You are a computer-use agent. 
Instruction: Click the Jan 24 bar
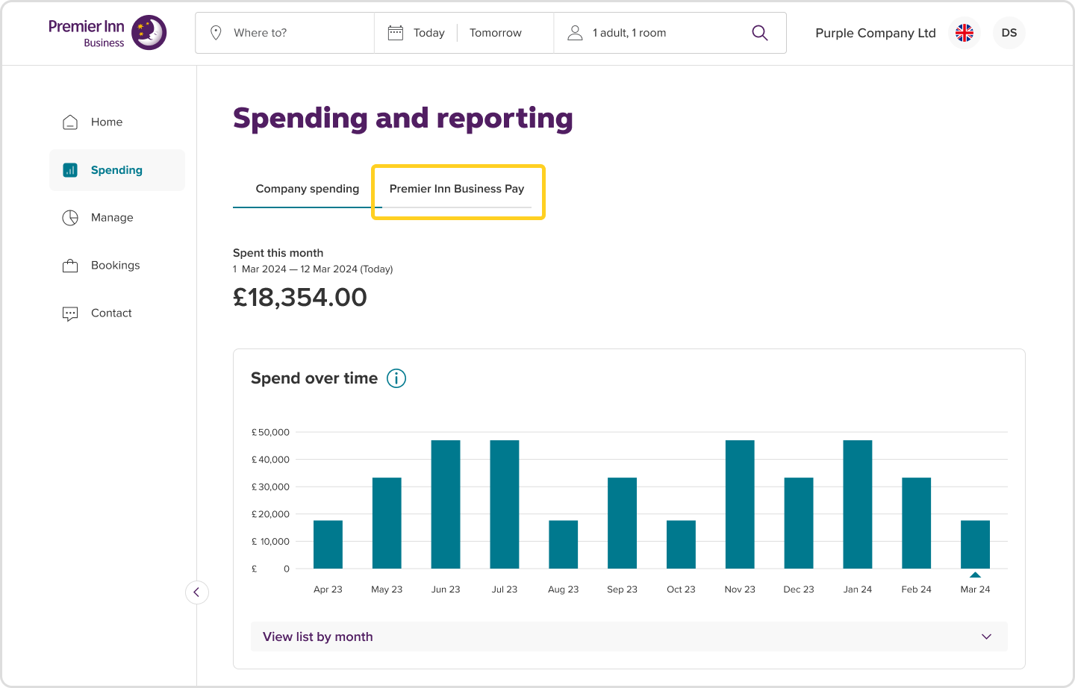tap(858, 504)
